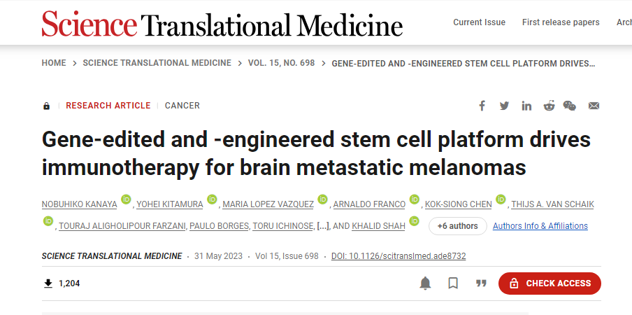Share article on Twitter

click(x=504, y=106)
